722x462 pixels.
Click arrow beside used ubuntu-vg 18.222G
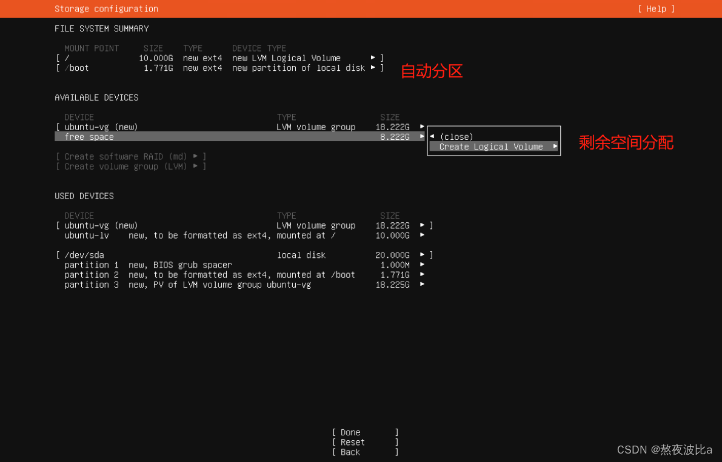[422, 225]
